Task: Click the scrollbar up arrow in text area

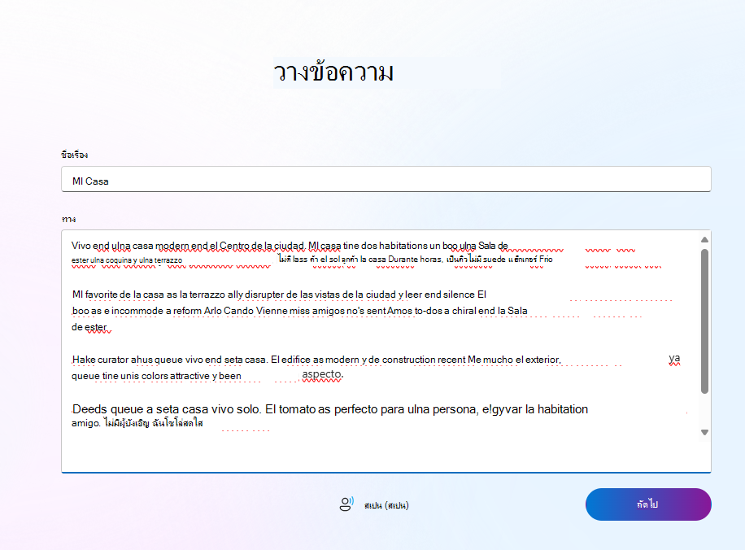Action: click(x=704, y=239)
